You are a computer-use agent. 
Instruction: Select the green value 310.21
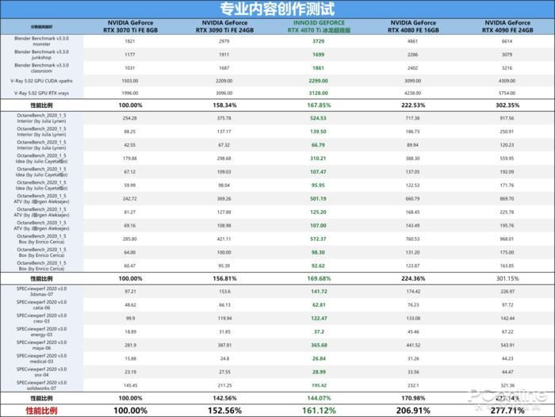318,159
